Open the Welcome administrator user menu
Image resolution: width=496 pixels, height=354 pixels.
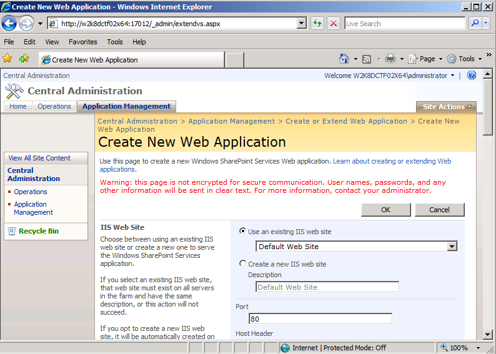(x=389, y=76)
